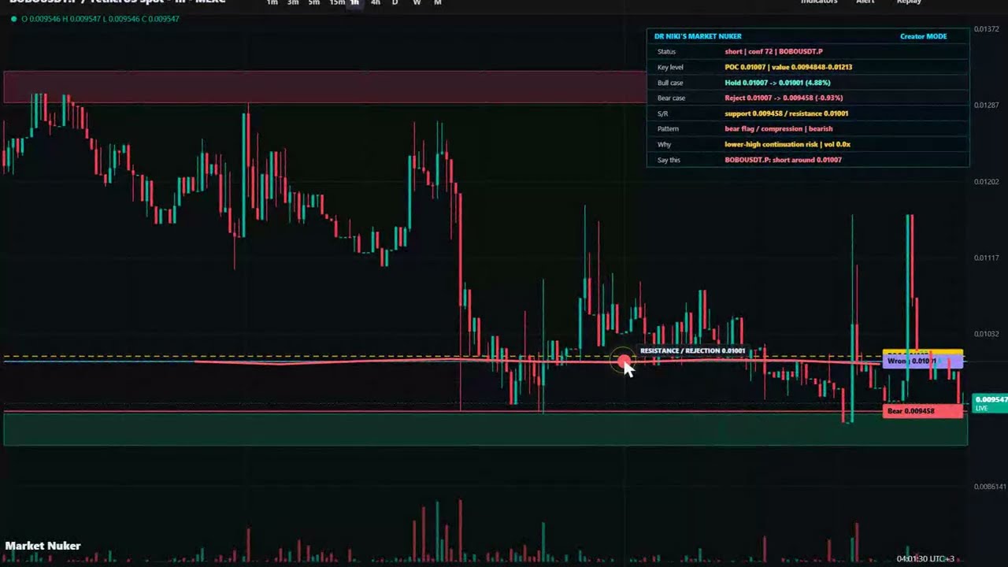Click the 'Creator MODE' label
The image size is (1008, 567).
tap(924, 36)
